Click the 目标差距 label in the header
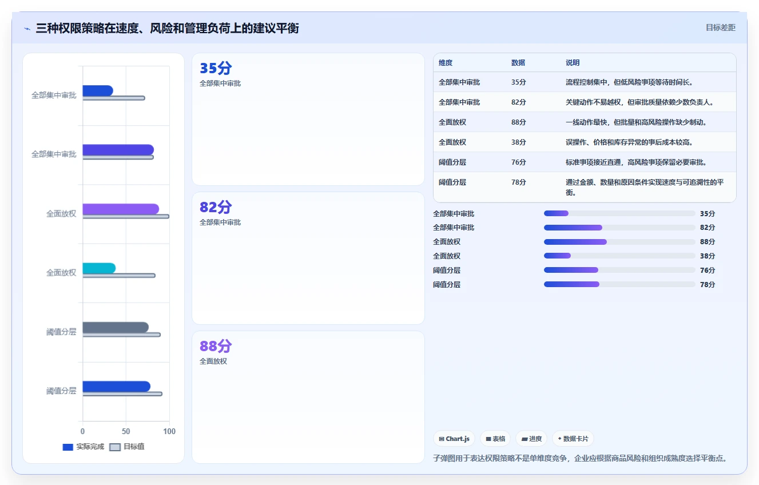This screenshot has width=759, height=485. (x=720, y=27)
